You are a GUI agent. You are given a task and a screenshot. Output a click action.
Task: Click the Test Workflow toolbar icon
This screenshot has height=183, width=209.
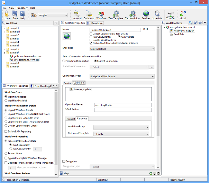[132, 15]
